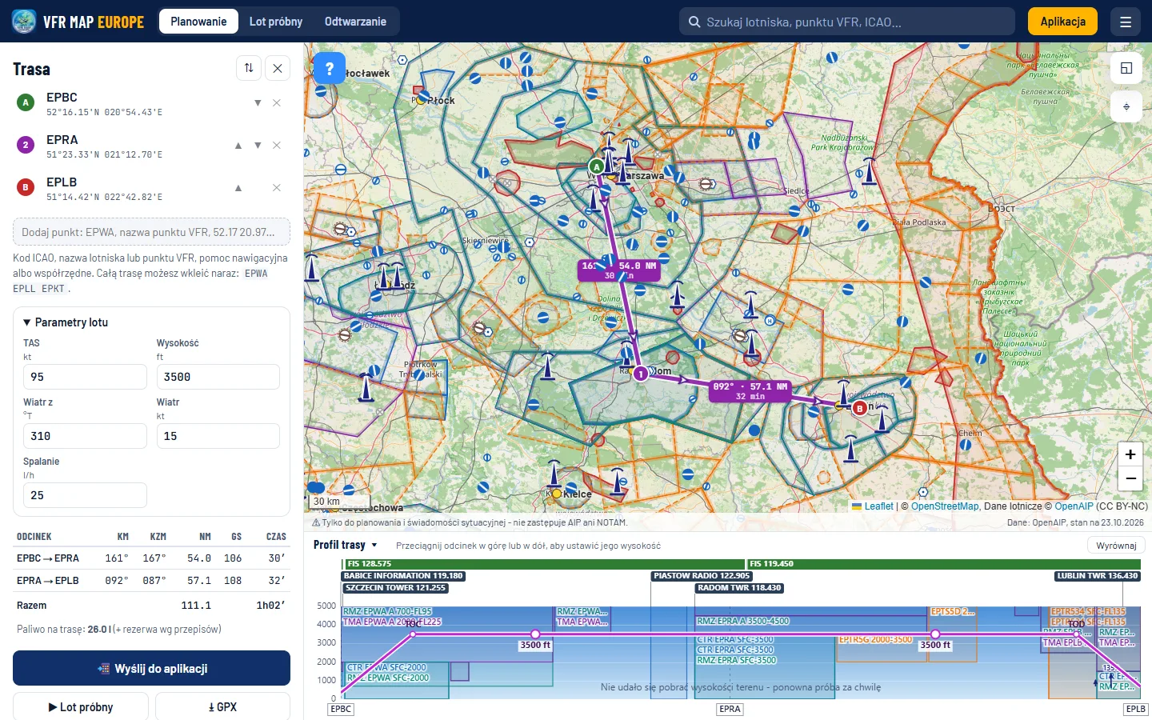Toggle the map layout panel icon
Screen dimensions: 1152x720
[1126, 68]
